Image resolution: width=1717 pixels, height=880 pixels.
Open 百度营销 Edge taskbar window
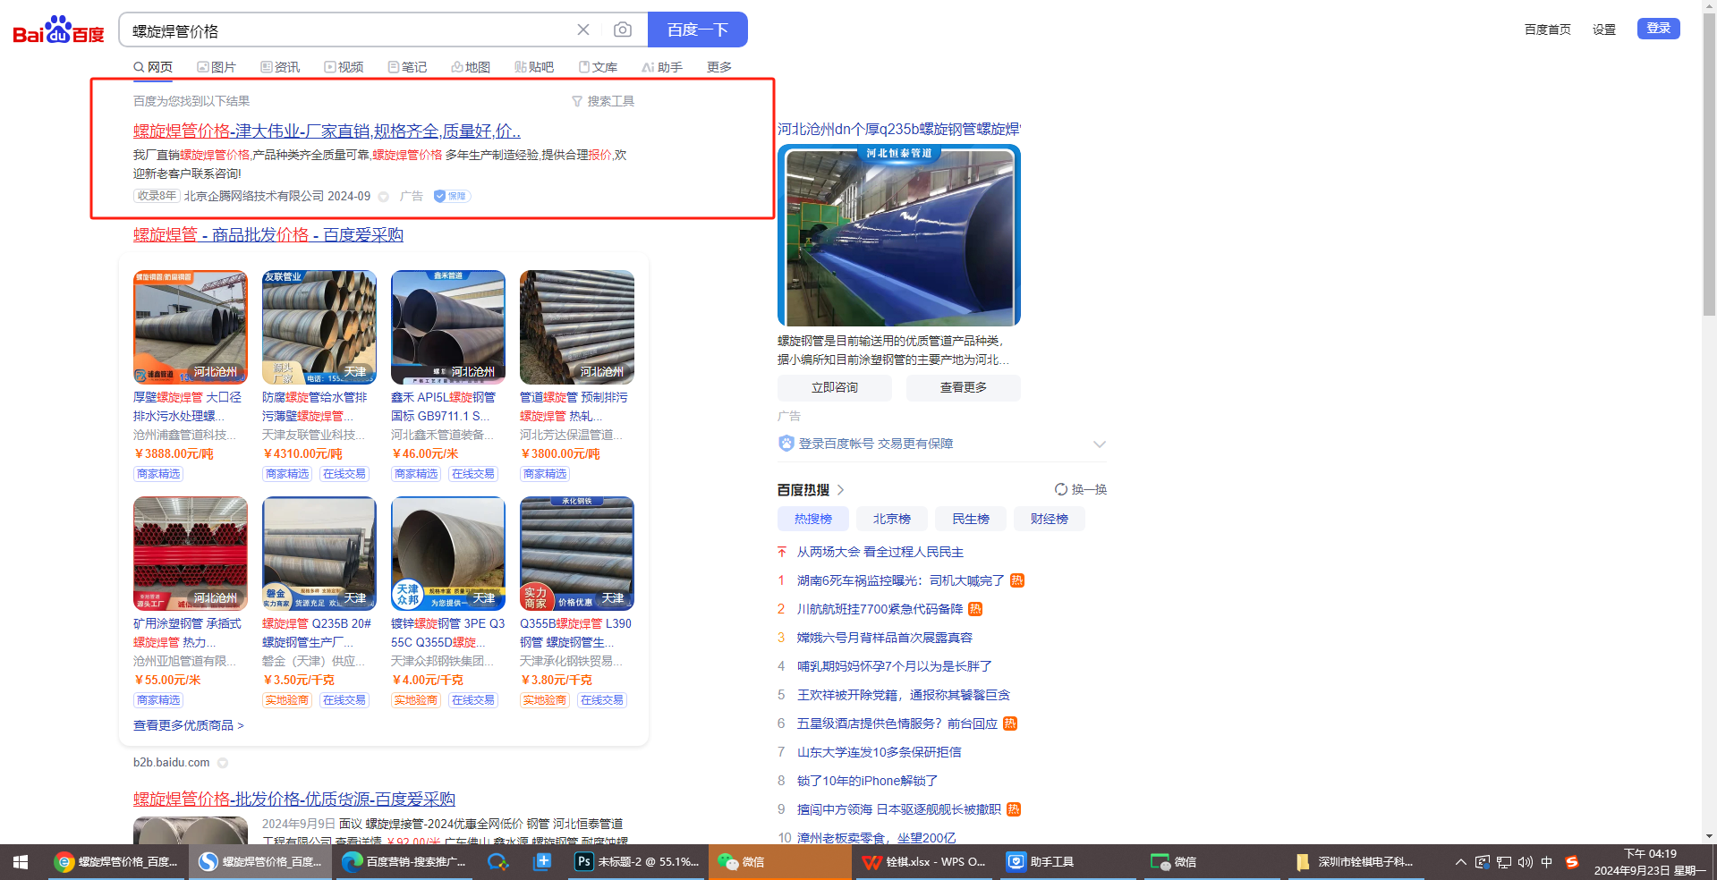(x=404, y=862)
